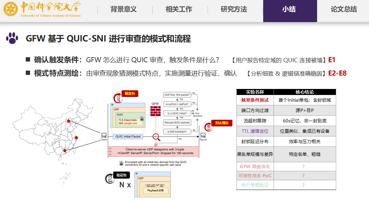
Task: Click the purple paw print icon
Action: coord(12,38)
